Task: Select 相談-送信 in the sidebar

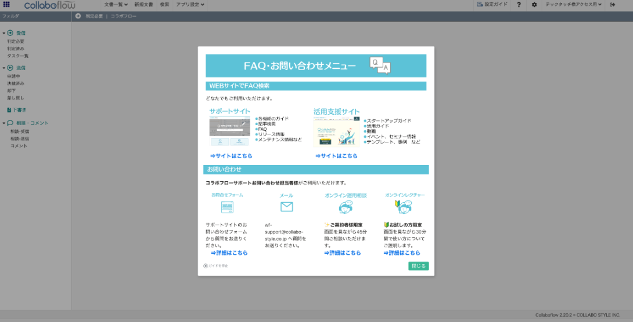Action: (x=20, y=139)
